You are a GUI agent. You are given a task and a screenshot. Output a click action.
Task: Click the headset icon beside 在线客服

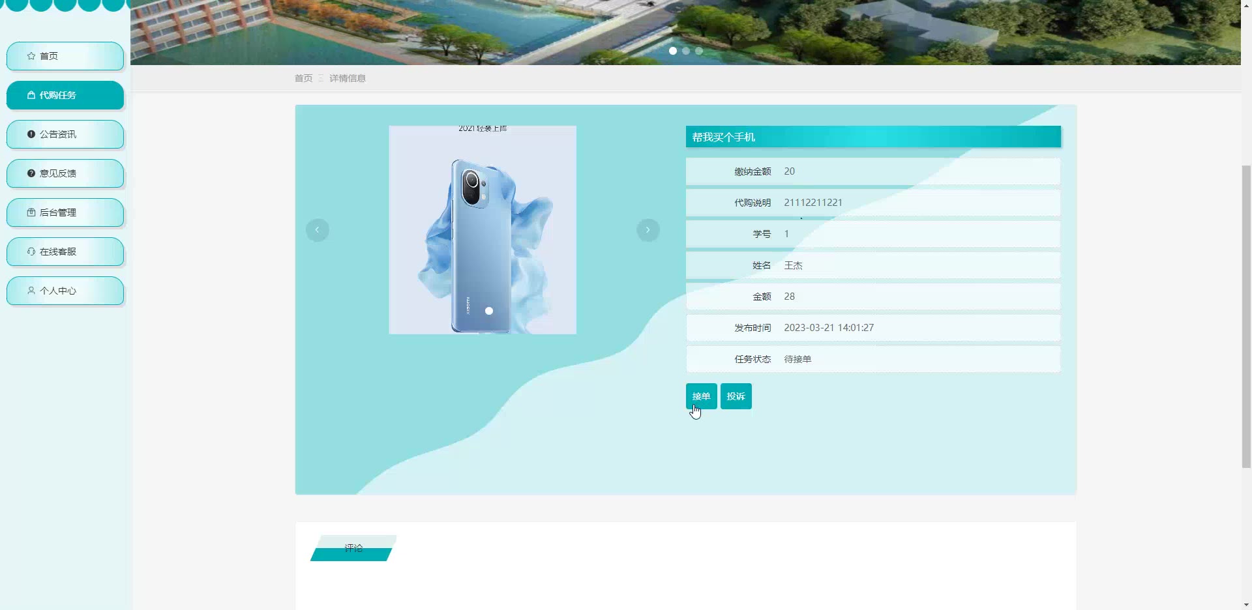[31, 252]
